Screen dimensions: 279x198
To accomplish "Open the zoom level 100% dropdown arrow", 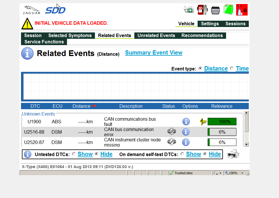I will 242,173.
